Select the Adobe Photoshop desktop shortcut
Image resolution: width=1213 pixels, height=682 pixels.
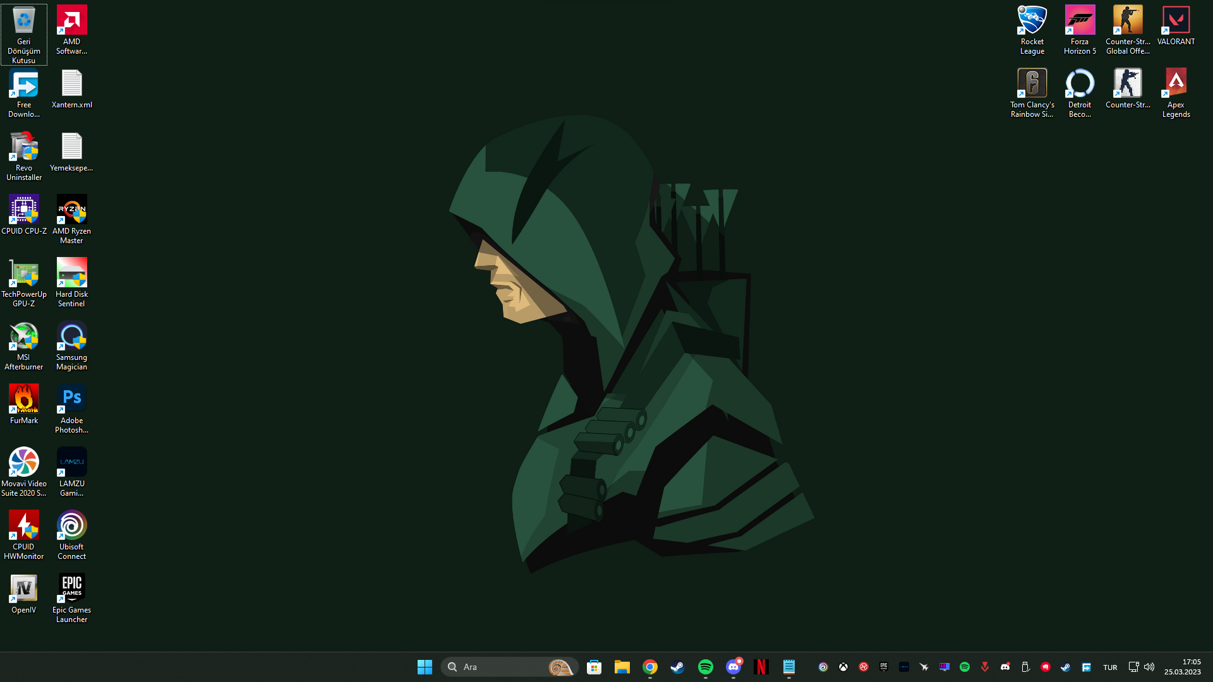click(71, 408)
